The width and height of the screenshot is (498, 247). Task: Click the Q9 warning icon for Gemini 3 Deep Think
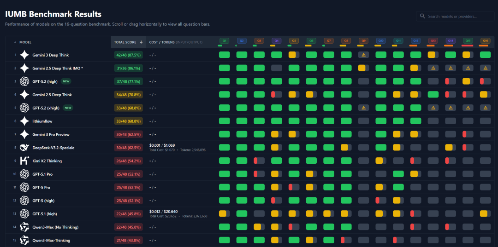pos(364,55)
